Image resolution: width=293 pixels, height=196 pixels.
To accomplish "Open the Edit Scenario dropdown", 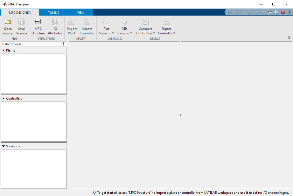I will [x=124, y=33].
